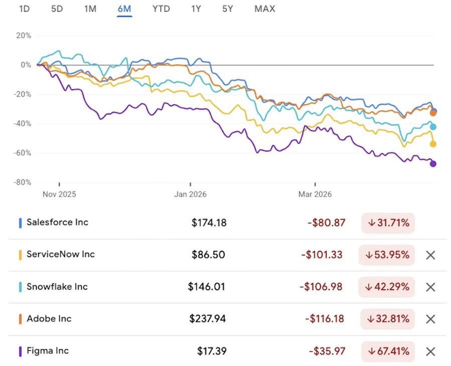
Task: Show the 1Y time range
Action: pos(196,9)
